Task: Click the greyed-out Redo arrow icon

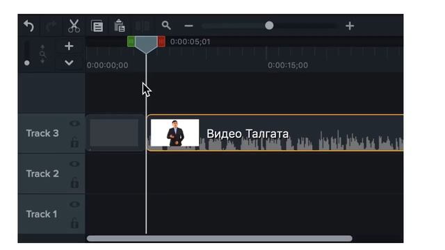Action: [x=51, y=26]
